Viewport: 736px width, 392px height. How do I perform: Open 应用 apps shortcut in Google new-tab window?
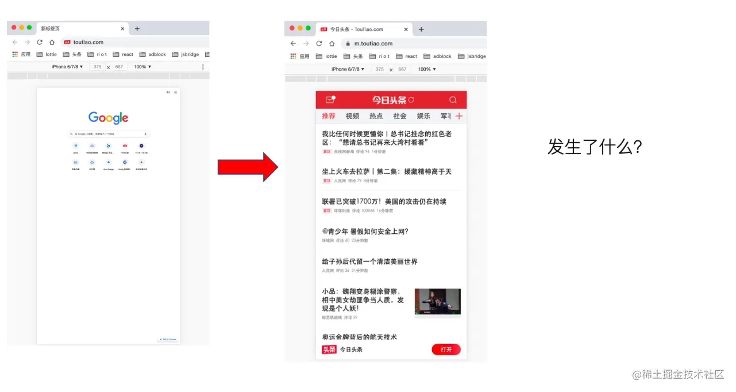(x=21, y=55)
